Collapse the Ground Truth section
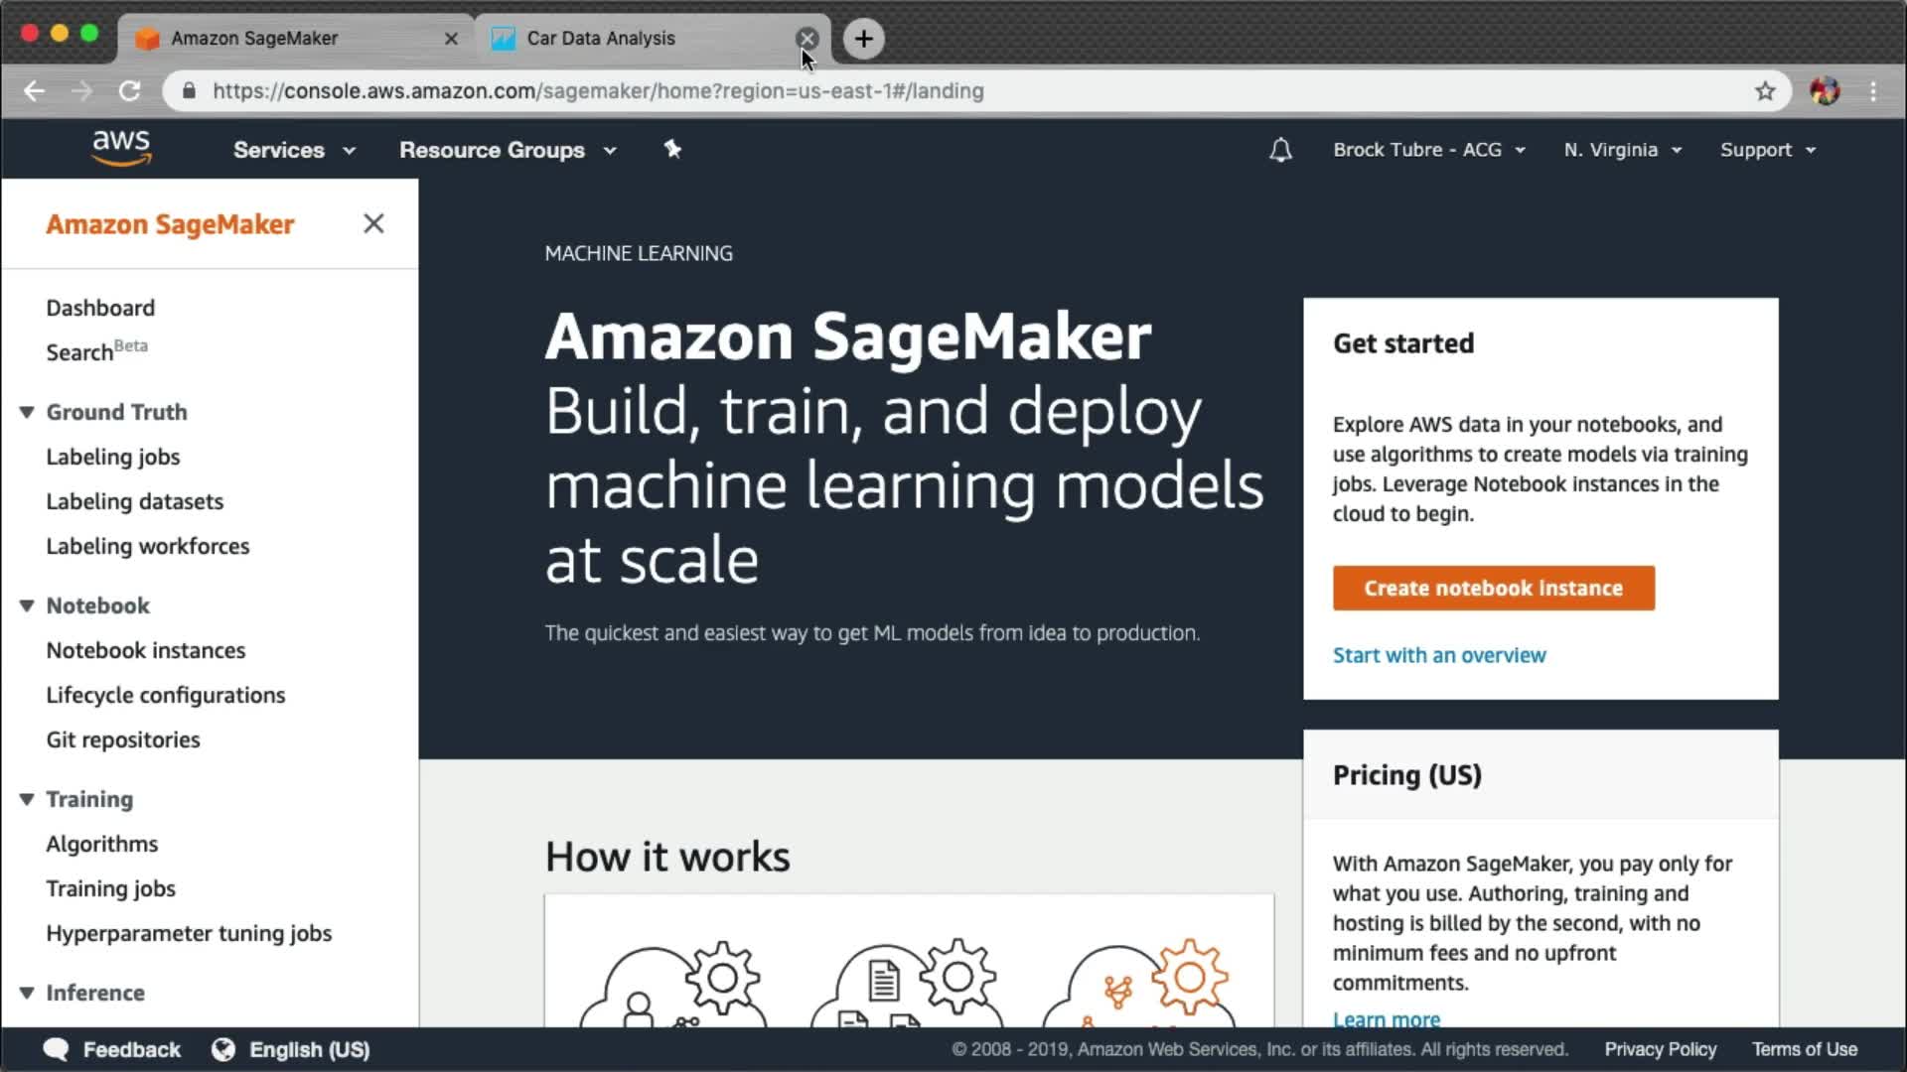The image size is (1907, 1072). click(27, 412)
